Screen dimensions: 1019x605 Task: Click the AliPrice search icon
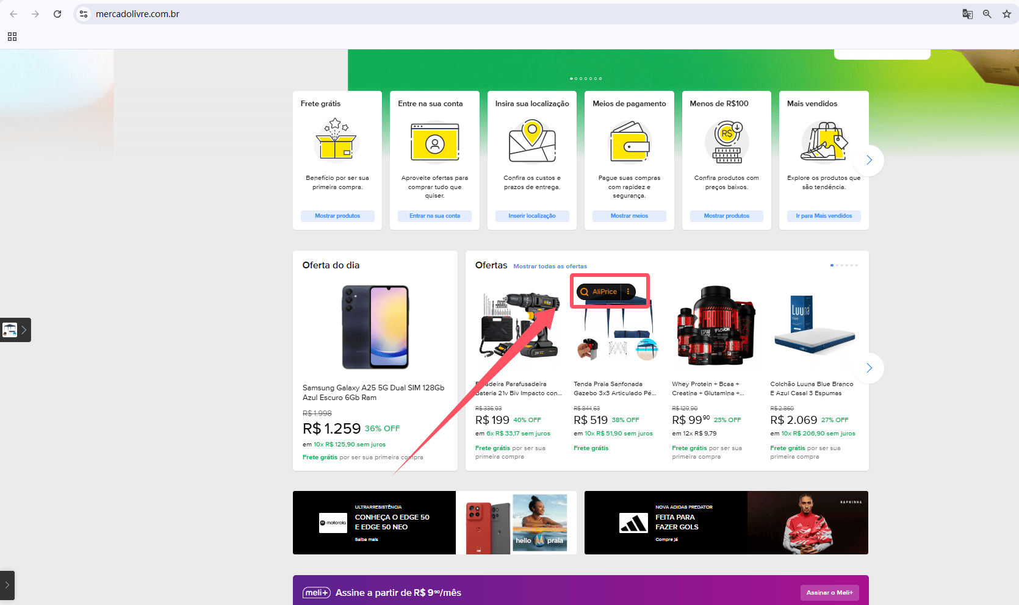tap(585, 292)
